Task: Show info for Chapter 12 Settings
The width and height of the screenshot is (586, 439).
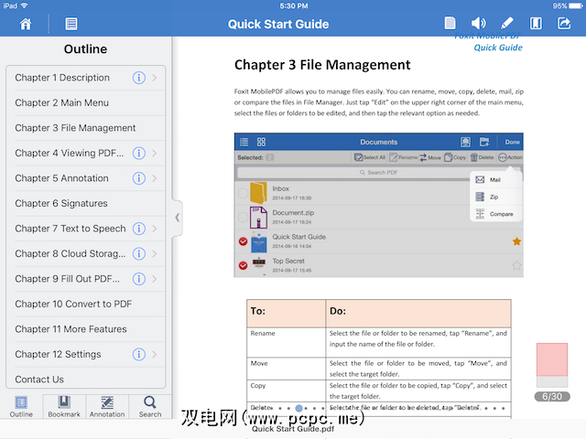Action: (x=139, y=354)
